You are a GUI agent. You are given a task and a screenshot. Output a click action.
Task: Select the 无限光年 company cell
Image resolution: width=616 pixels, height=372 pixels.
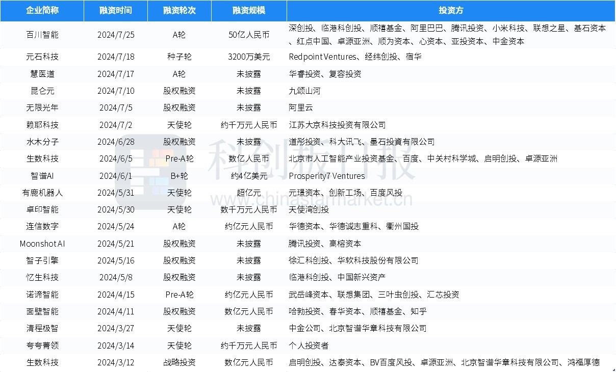(42, 108)
